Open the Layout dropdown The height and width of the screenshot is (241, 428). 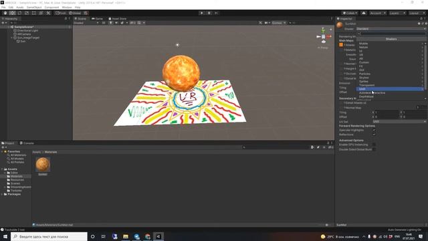(417, 13)
